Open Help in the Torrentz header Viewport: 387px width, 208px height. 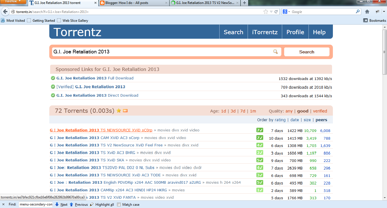coord(319,32)
